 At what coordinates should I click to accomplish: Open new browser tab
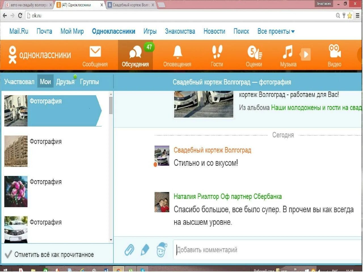pyautogui.click(x=161, y=5)
